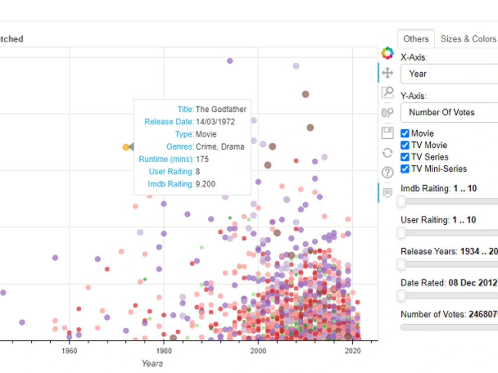Activate the Box Zoom tool
The image size is (498, 373).
387,92
